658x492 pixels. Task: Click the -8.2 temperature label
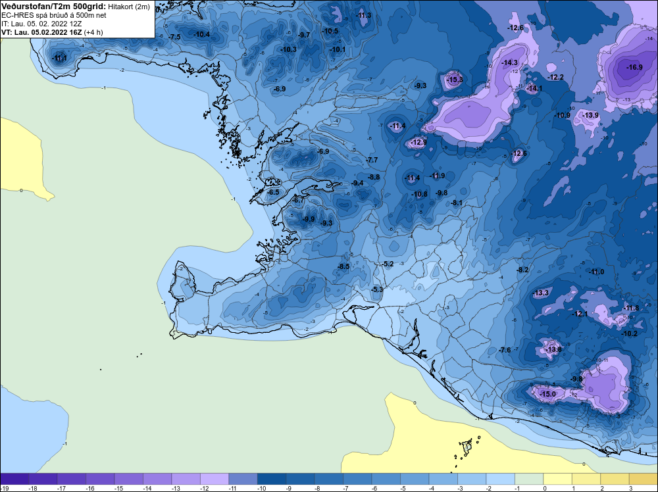pyautogui.click(x=522, y=270)
